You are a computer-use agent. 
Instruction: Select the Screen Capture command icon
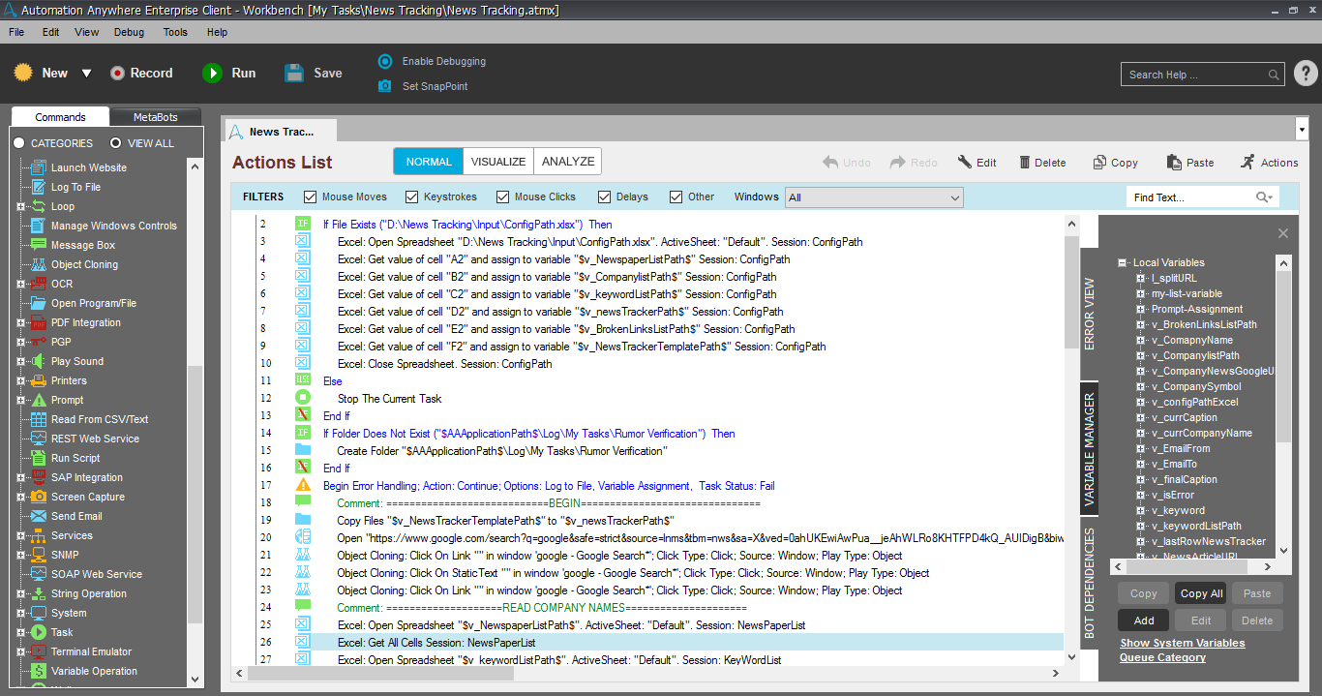click(x=38, y=497)
